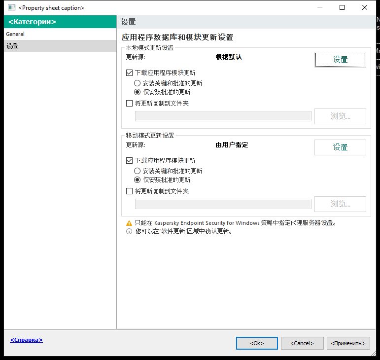Minimize the property sheet window
Screen dimensions: 380x360
tap(320, 7)
